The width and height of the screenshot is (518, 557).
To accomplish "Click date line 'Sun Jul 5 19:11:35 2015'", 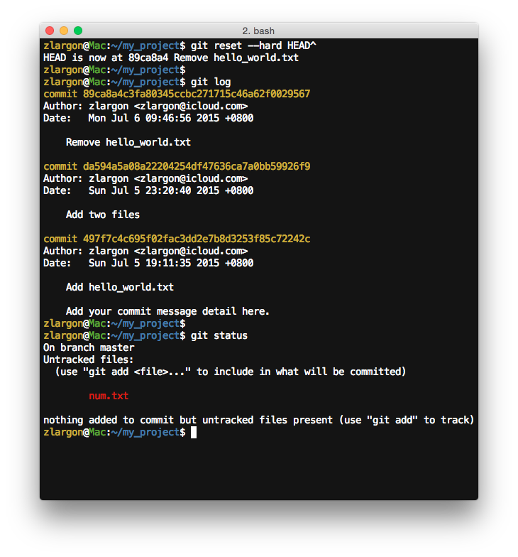I will [148, 263].
